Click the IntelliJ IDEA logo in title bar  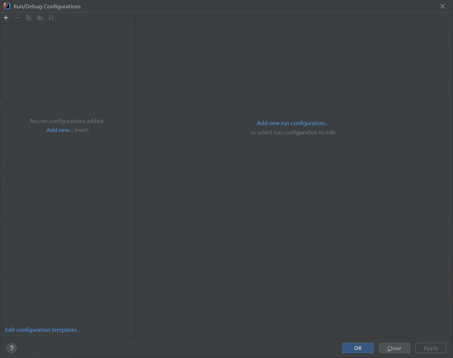coord(7,6)
